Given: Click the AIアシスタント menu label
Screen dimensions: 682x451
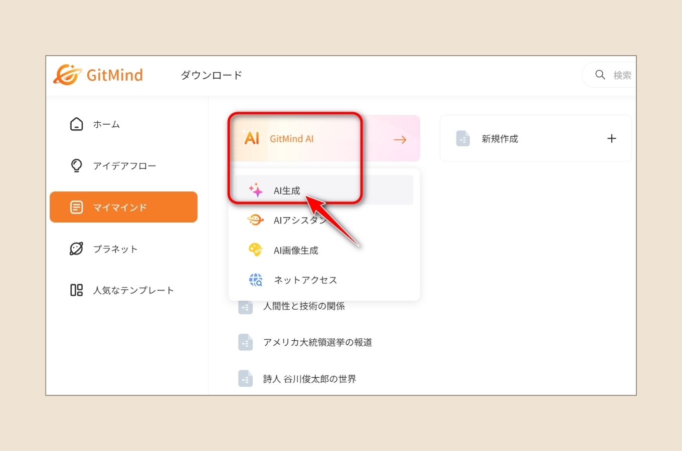Looking at the screenshot, I should [x=300, y=220].
